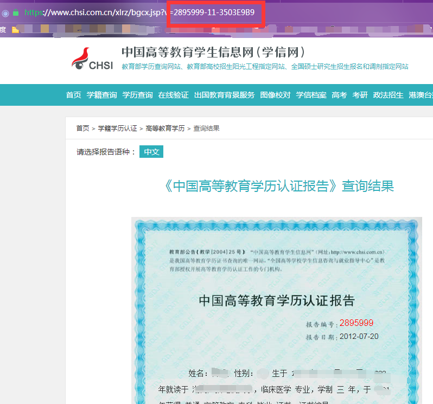Click the 首页 breadcrumb link

click(82, 129)
